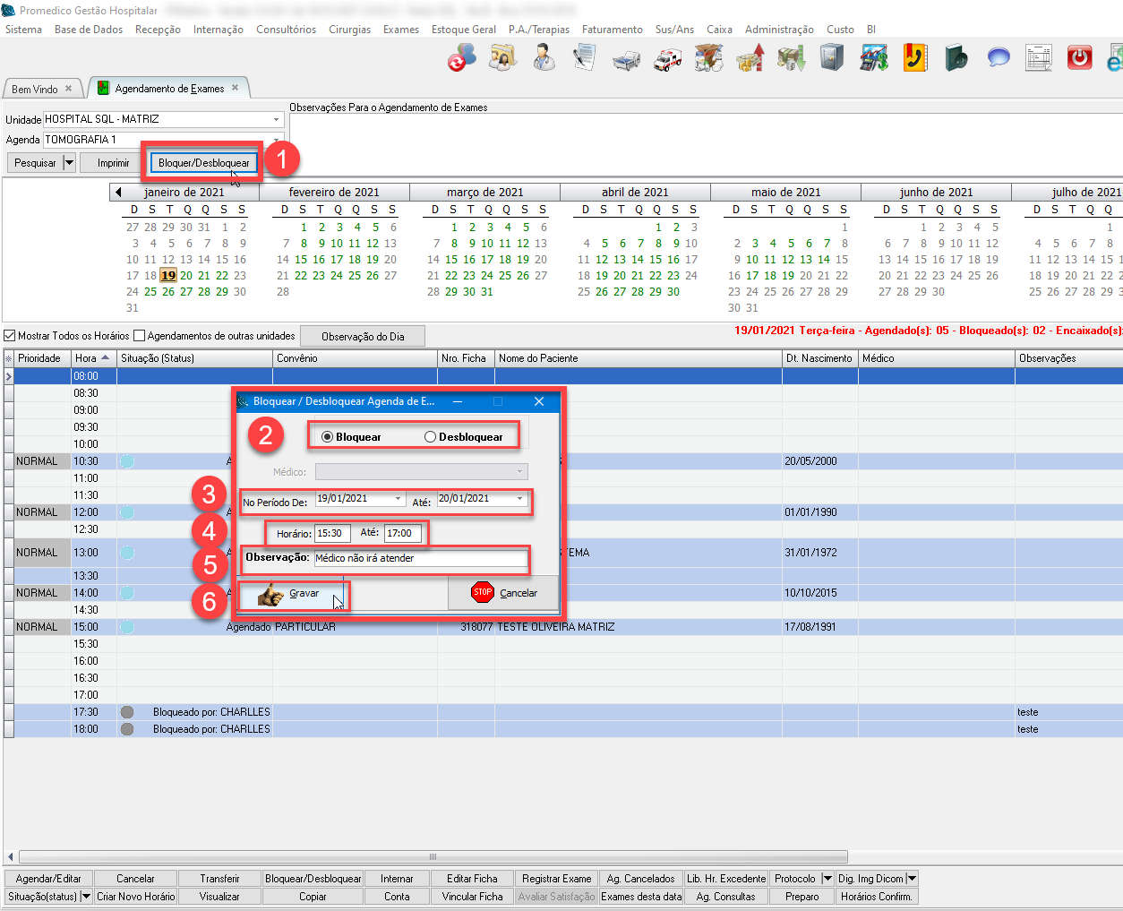This screenshot has width=1123, height=911.
Task: Click the Observação text field
Action: pos(421,558)
